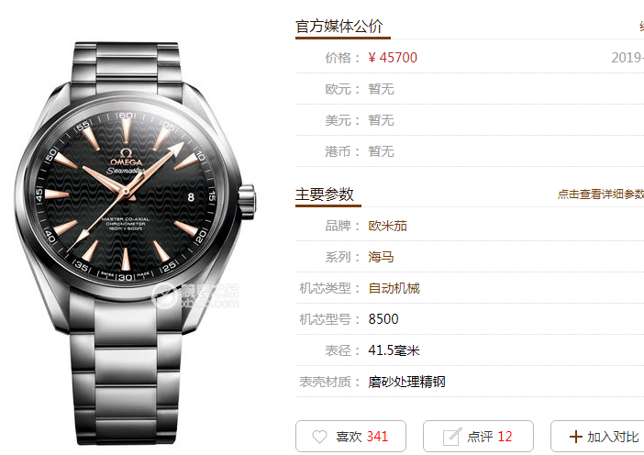
Task: Click the watermark logo on watch image
Action: pyautogui.click(x=194, y=295)
